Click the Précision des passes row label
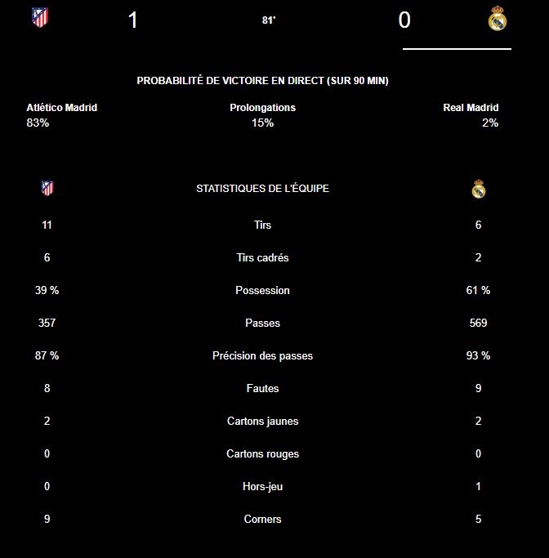 [x=262, y=356]
